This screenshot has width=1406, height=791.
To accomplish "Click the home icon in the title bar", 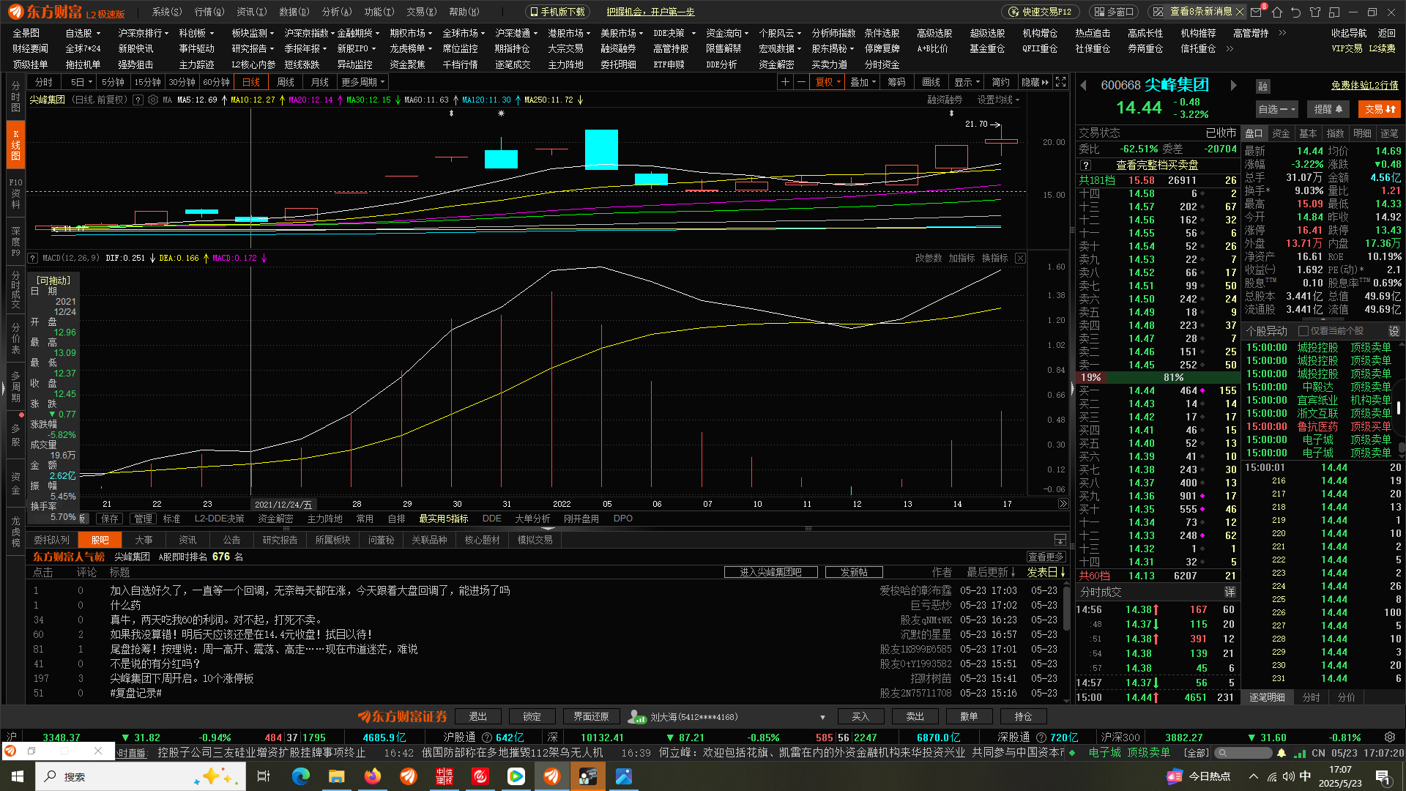I will [x=1277, y=12].
